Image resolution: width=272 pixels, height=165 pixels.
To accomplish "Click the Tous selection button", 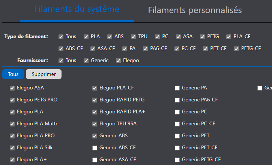I will point(13,74).
